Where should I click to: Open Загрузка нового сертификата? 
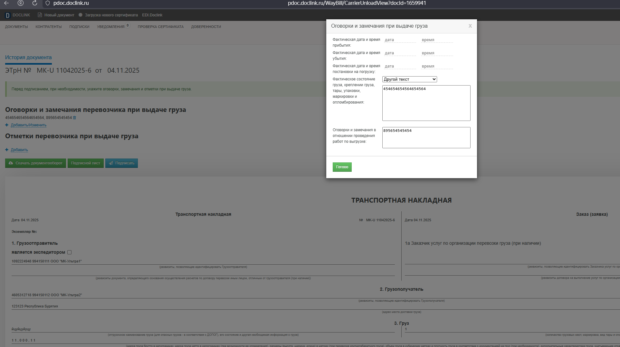108,15
